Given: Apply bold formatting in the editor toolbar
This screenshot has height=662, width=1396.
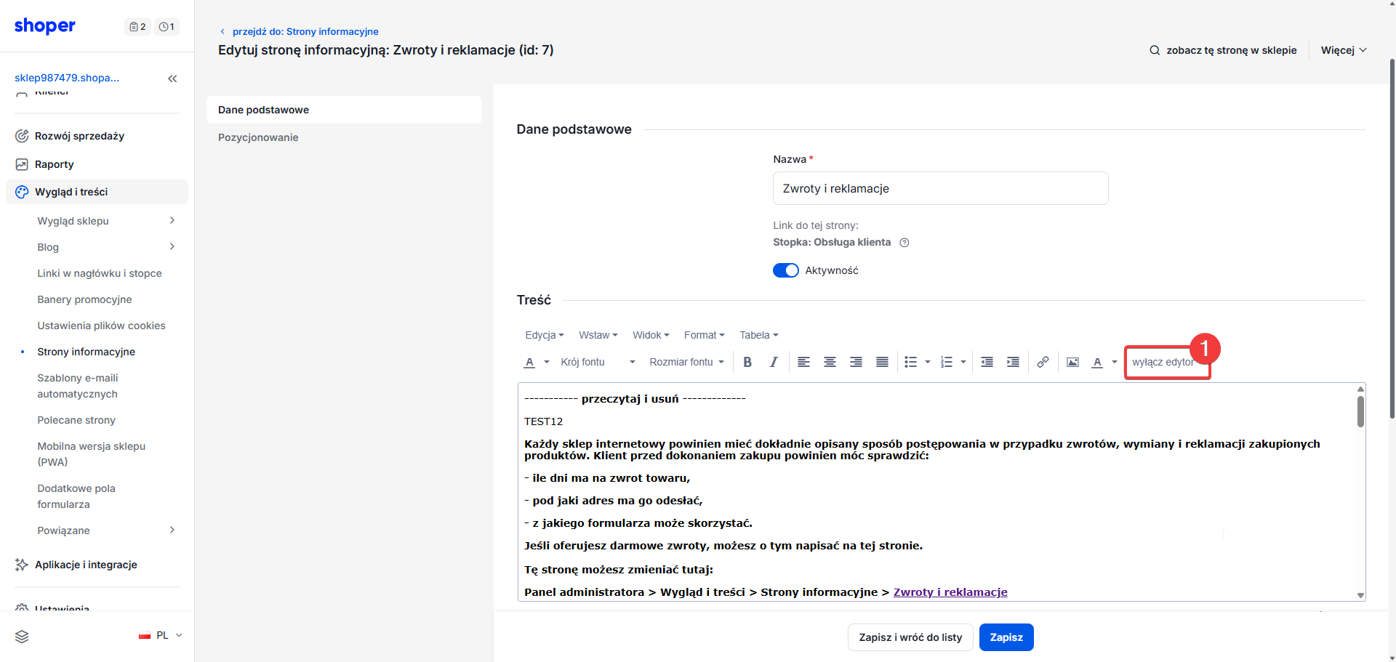Looking at the screenshot, I should [747, 362].
